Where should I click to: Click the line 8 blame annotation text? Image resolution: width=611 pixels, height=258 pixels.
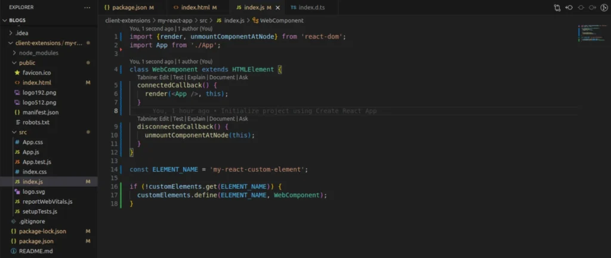pos(264,111)
